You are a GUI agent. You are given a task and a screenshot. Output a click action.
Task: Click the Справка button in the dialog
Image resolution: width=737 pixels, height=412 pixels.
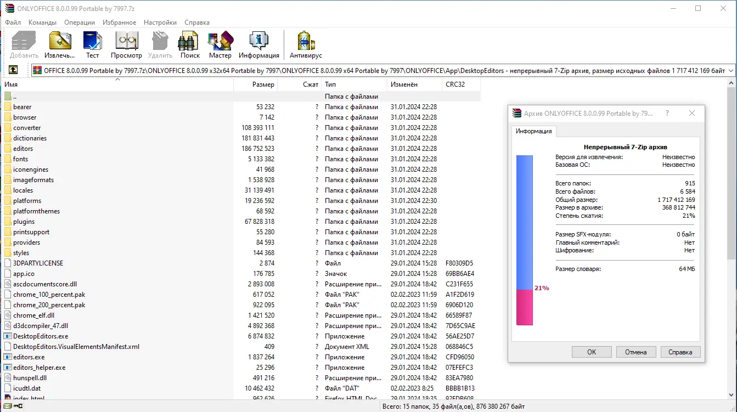(680, 352)
